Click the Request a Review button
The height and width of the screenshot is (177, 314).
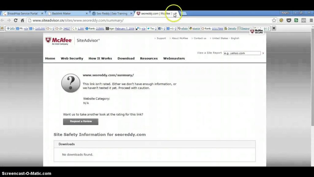pos(81,122)
